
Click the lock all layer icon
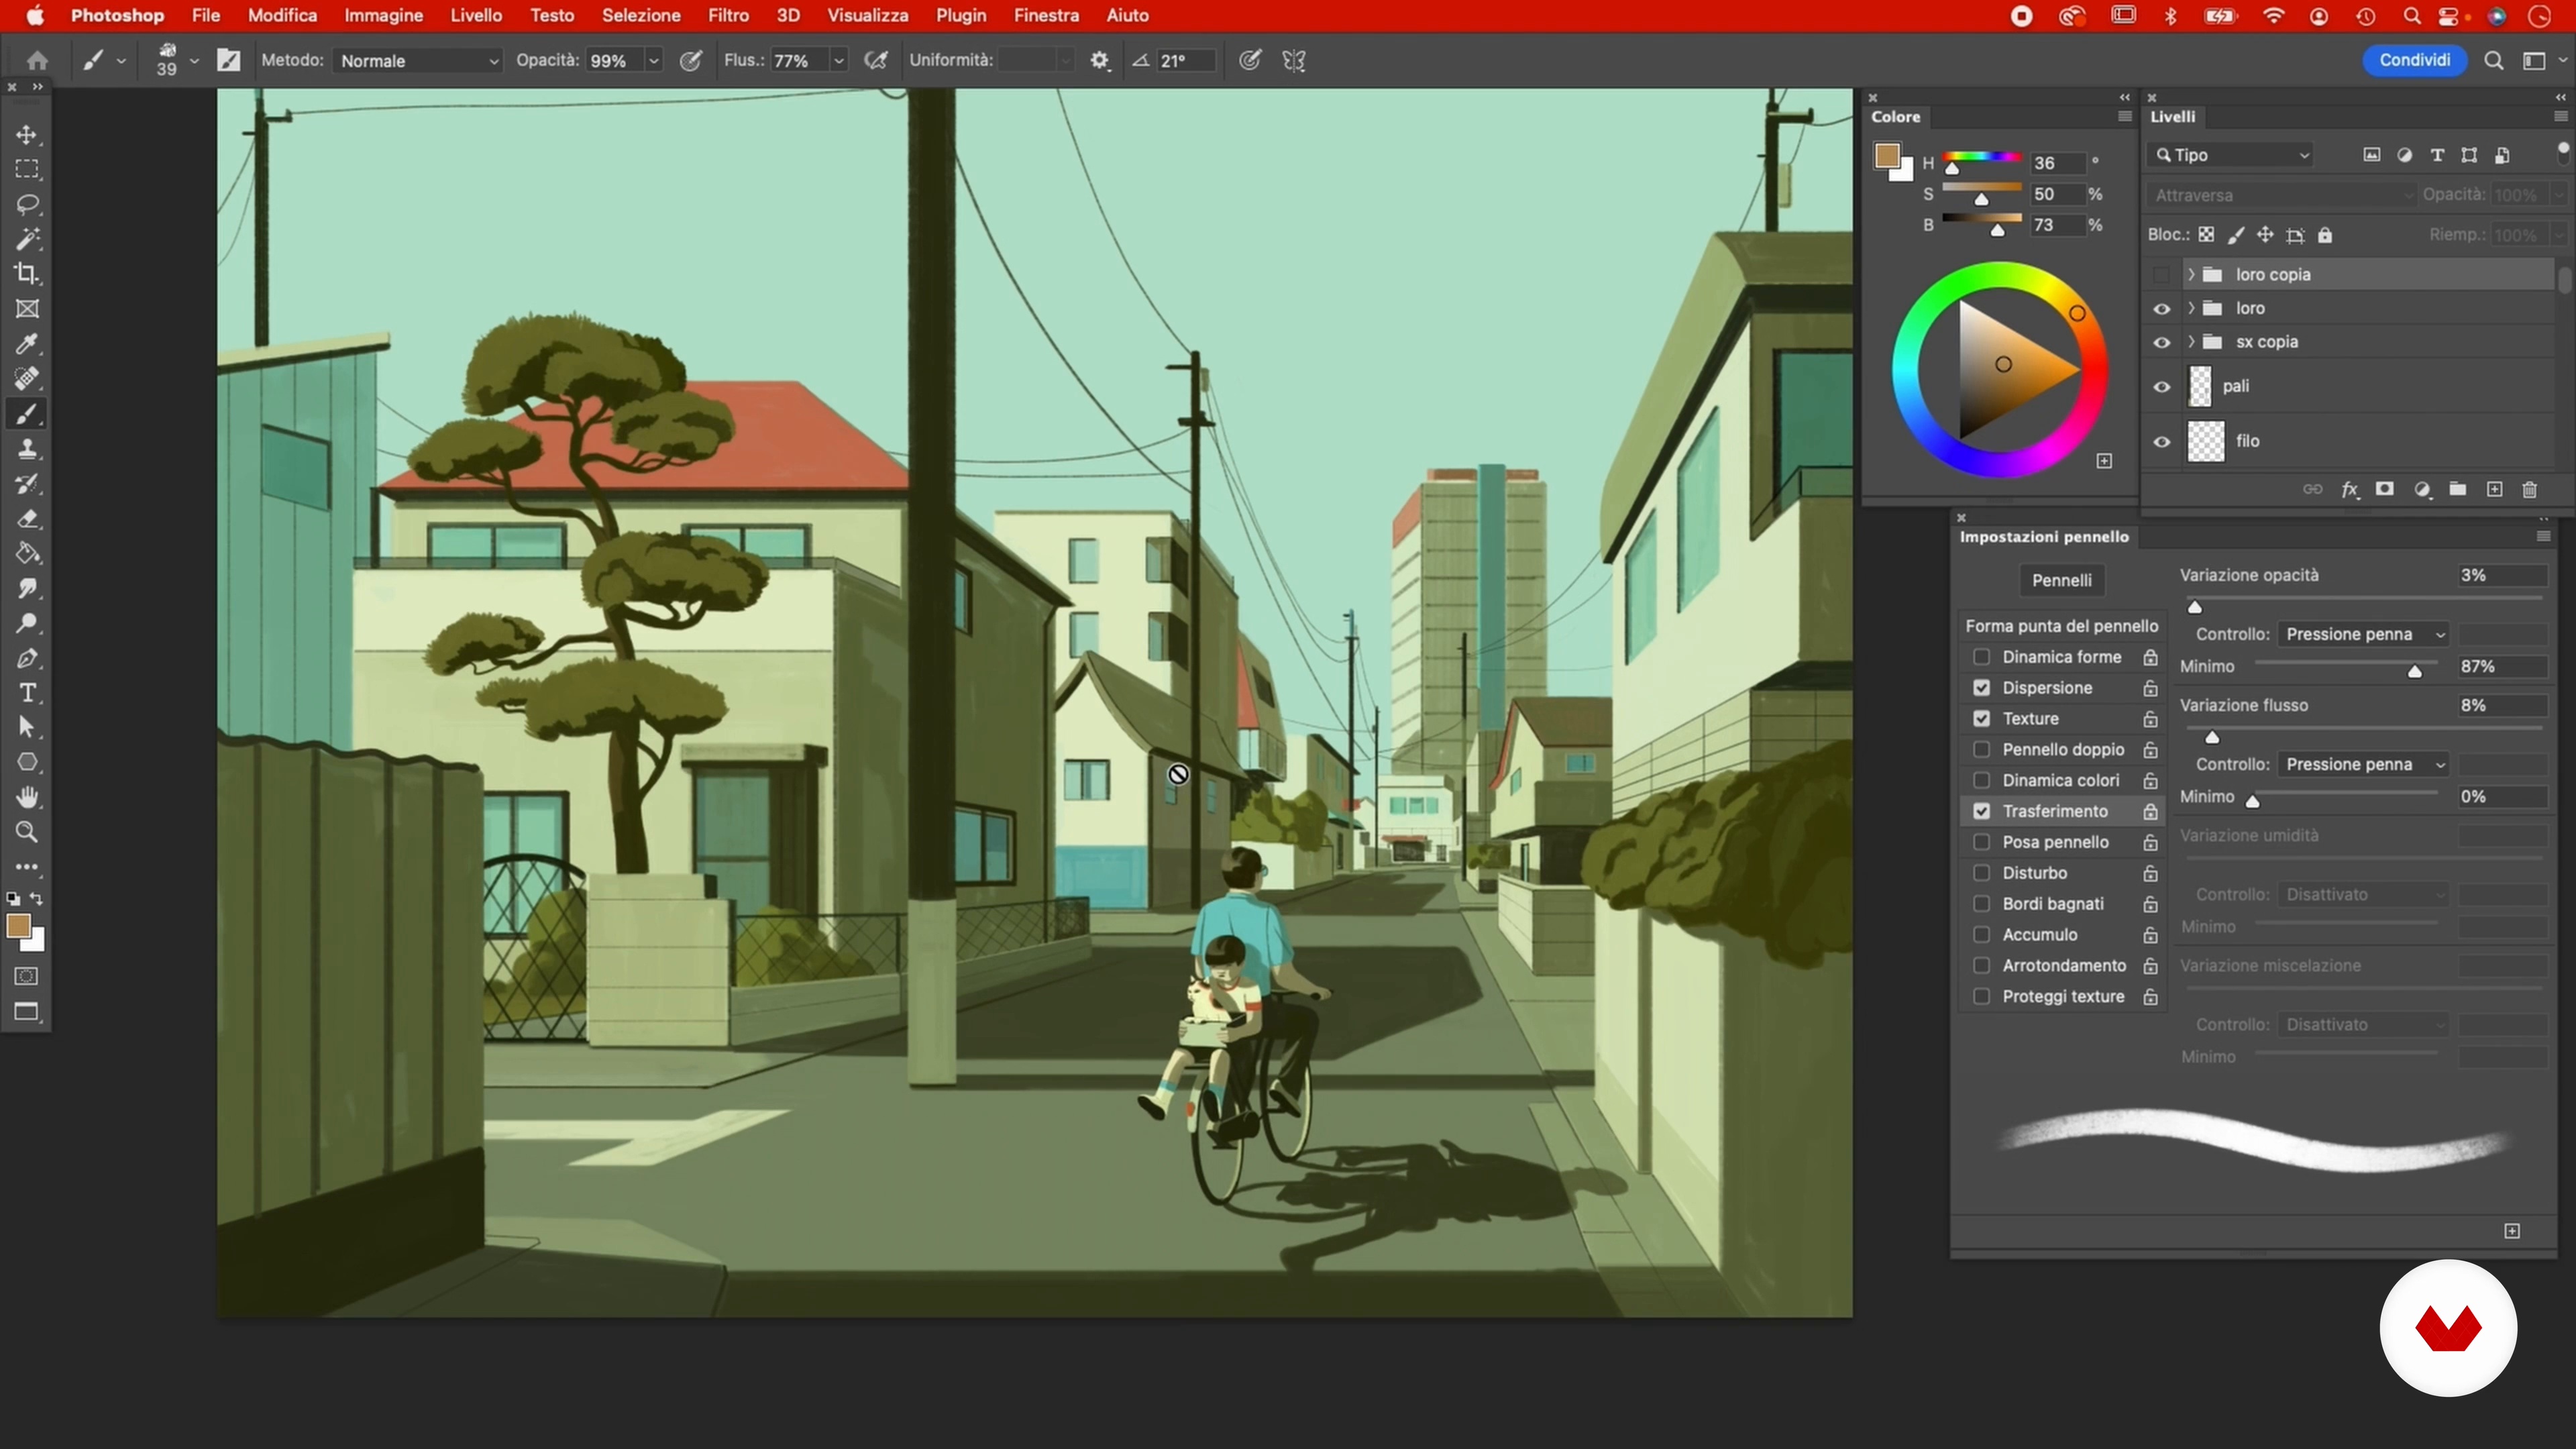point(2326,235)
